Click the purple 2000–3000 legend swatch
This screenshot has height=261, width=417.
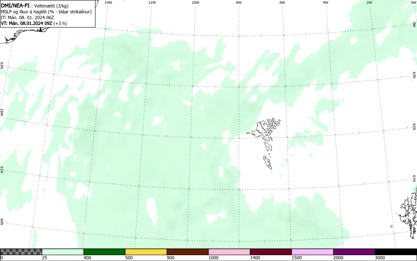coord(354,252)
